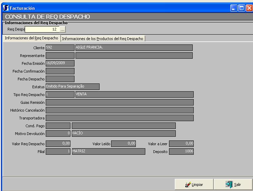The height and width of the screenshot is (191, 253).
Task: Minimize the Facturación window
Action: [235, 7]
